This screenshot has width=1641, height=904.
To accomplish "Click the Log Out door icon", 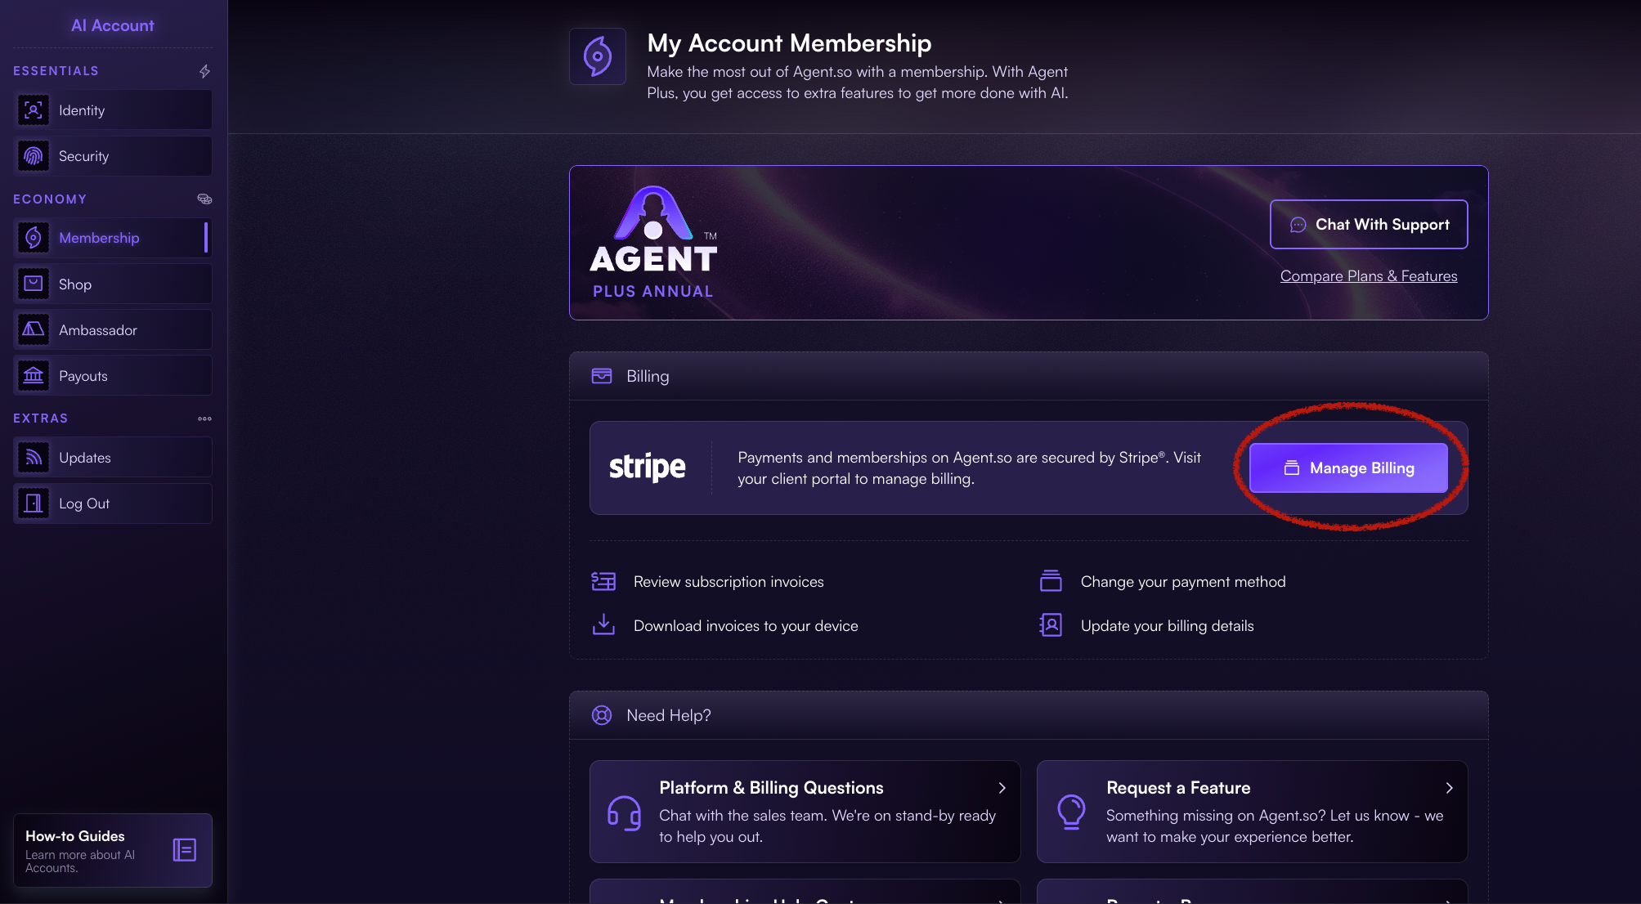I will coord(34,503).
